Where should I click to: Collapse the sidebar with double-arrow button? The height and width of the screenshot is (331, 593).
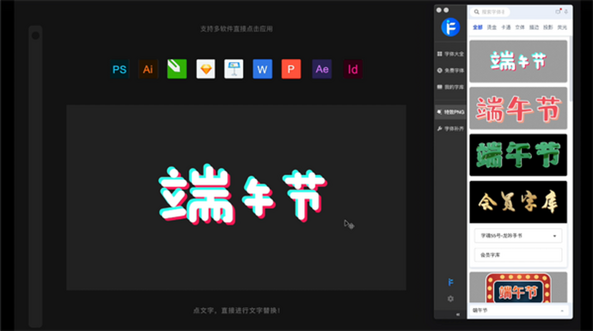458,314
